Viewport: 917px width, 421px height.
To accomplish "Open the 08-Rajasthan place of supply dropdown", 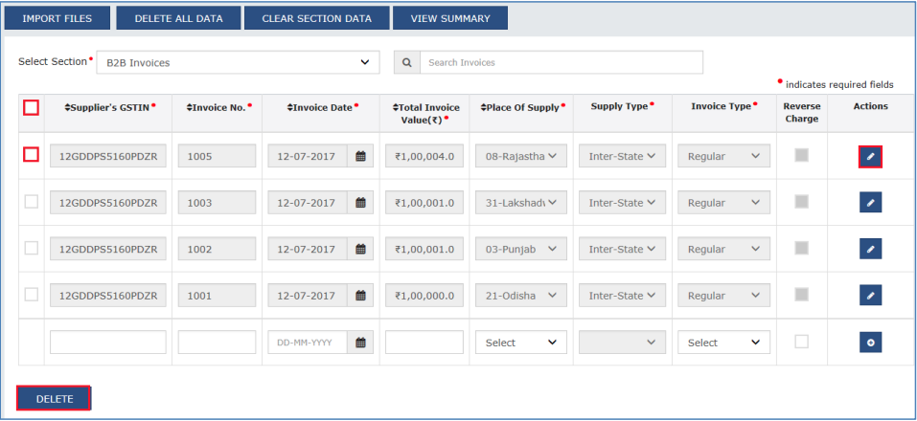I will [x=521, y=156].
